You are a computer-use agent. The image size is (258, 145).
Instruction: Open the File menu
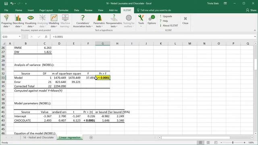(6, 10)
